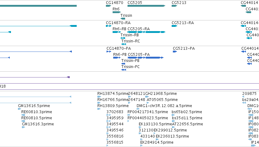Screen dimensions: 259x147
Task: Click the 209875 feature label
Action: (250, 94)
